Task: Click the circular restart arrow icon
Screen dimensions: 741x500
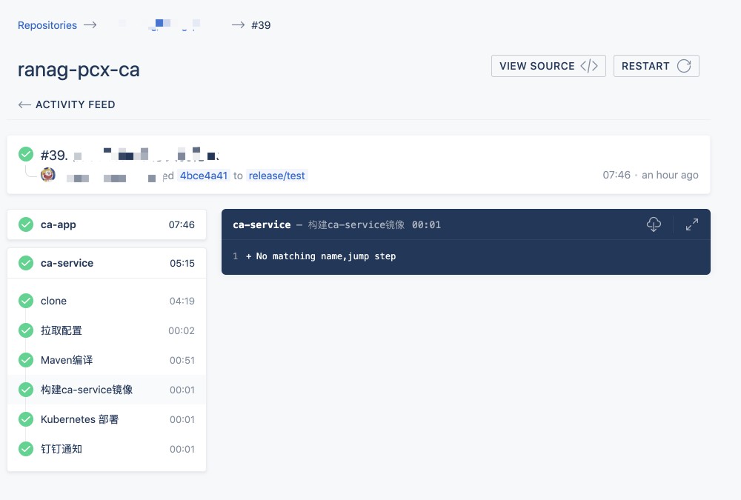Action: point(685,65)
